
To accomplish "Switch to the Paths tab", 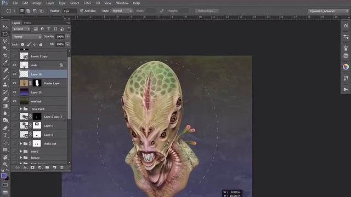I will click(x=27, y=23).
